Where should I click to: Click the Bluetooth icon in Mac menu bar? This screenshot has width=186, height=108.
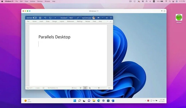click(150, 1)
